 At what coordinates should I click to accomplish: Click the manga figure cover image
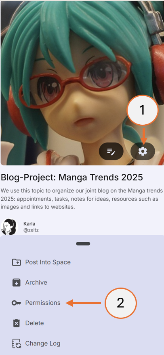pos(82,83)
